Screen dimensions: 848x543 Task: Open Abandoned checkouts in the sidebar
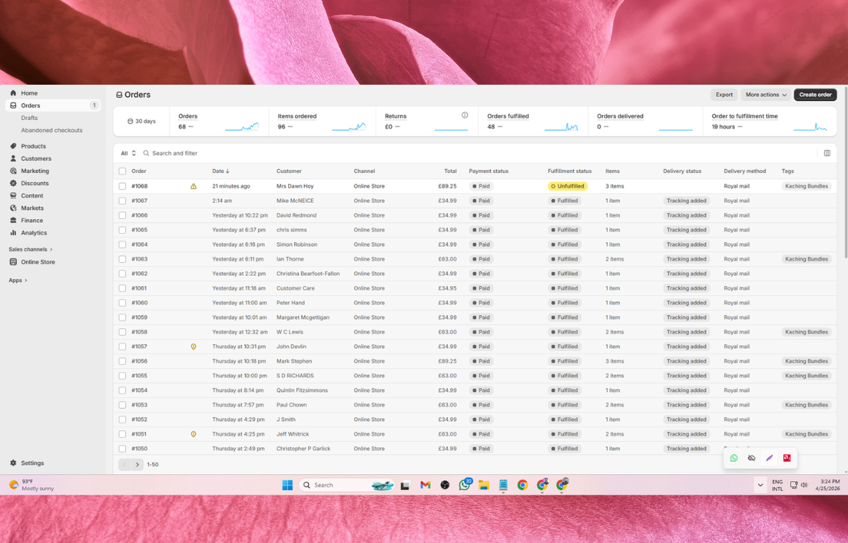point(52,131)
